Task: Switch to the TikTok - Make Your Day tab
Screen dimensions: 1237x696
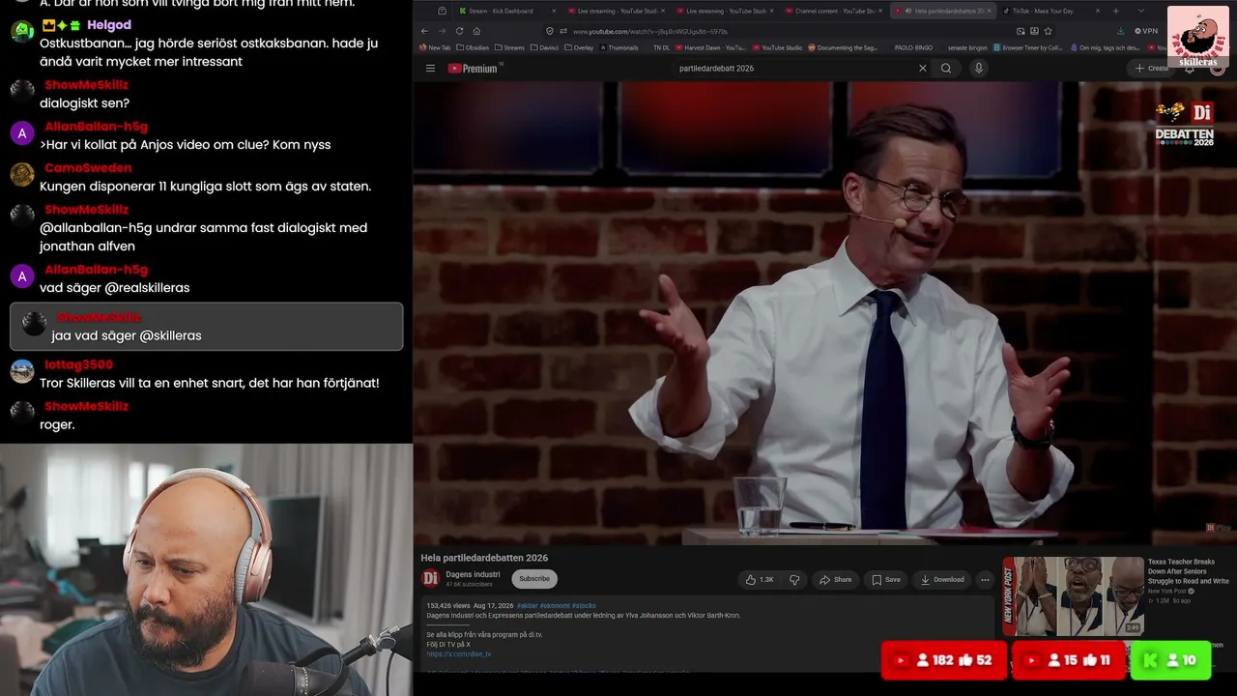Action: (1050, 11)
